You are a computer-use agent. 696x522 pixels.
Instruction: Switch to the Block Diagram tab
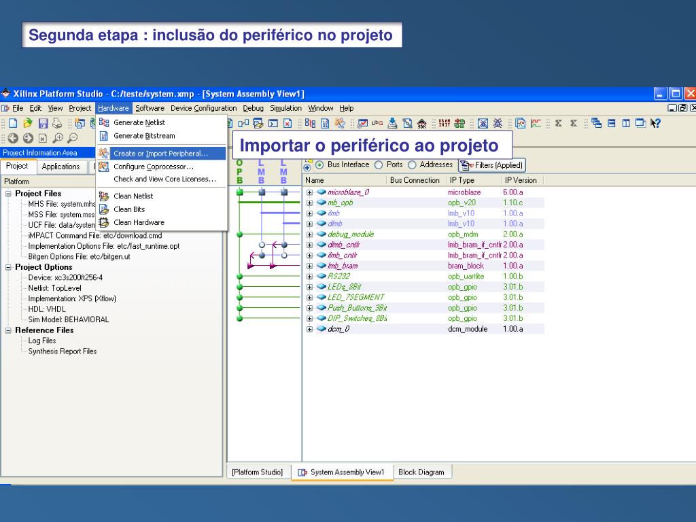pos(421,472)
